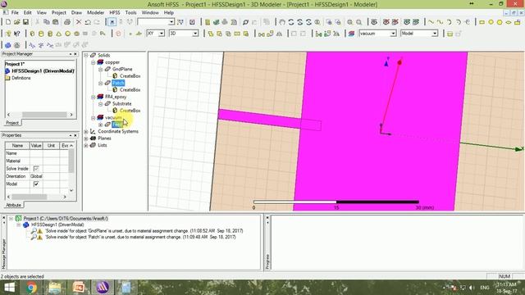This screenshot has height=295, width=525.
Task: Click the GndPlane solve inside warning message
Action: point(144,231)
